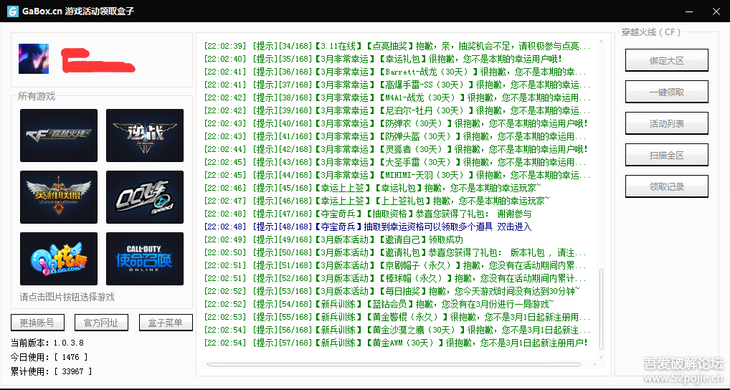Select log line [47/168] 抽取资格
This screenshot has height=390, width=730.
(x=368, y=214)
